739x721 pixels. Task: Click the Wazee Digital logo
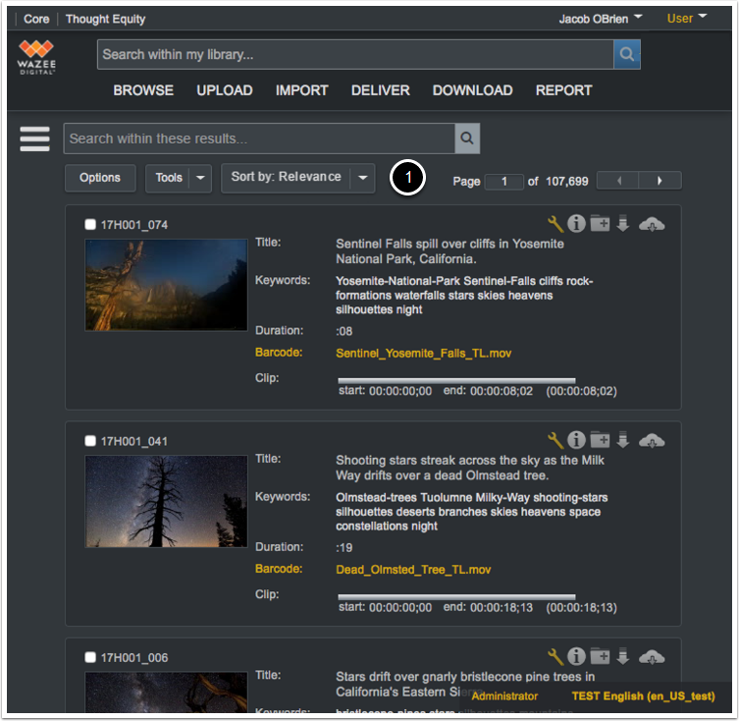pos(36,58)
